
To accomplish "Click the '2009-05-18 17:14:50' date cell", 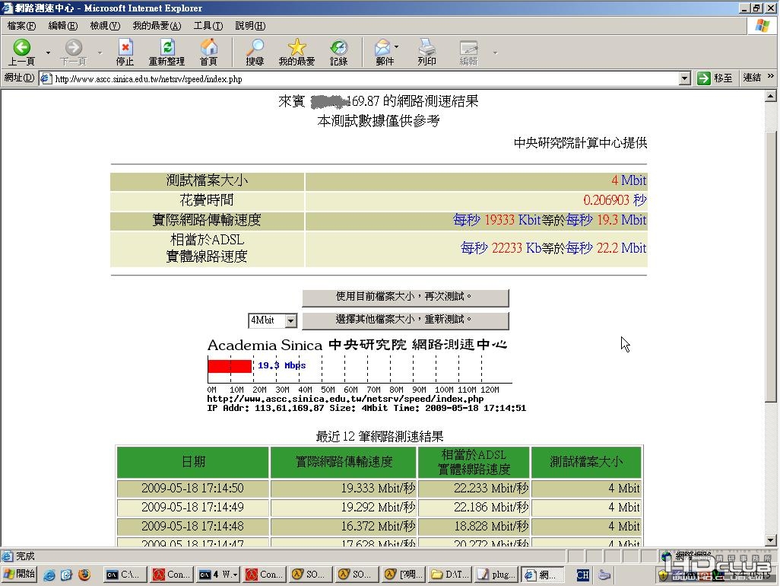I will pyautogui.click(x=193, y=489).
